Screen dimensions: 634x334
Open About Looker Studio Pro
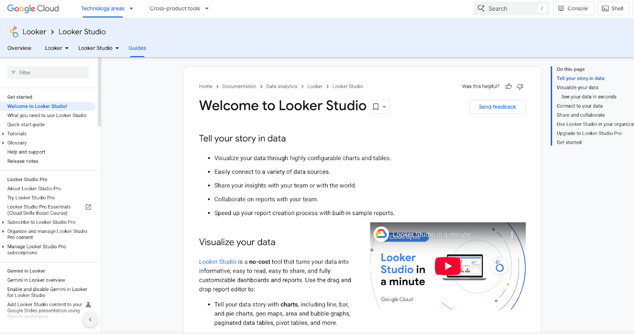coord(34,189)
